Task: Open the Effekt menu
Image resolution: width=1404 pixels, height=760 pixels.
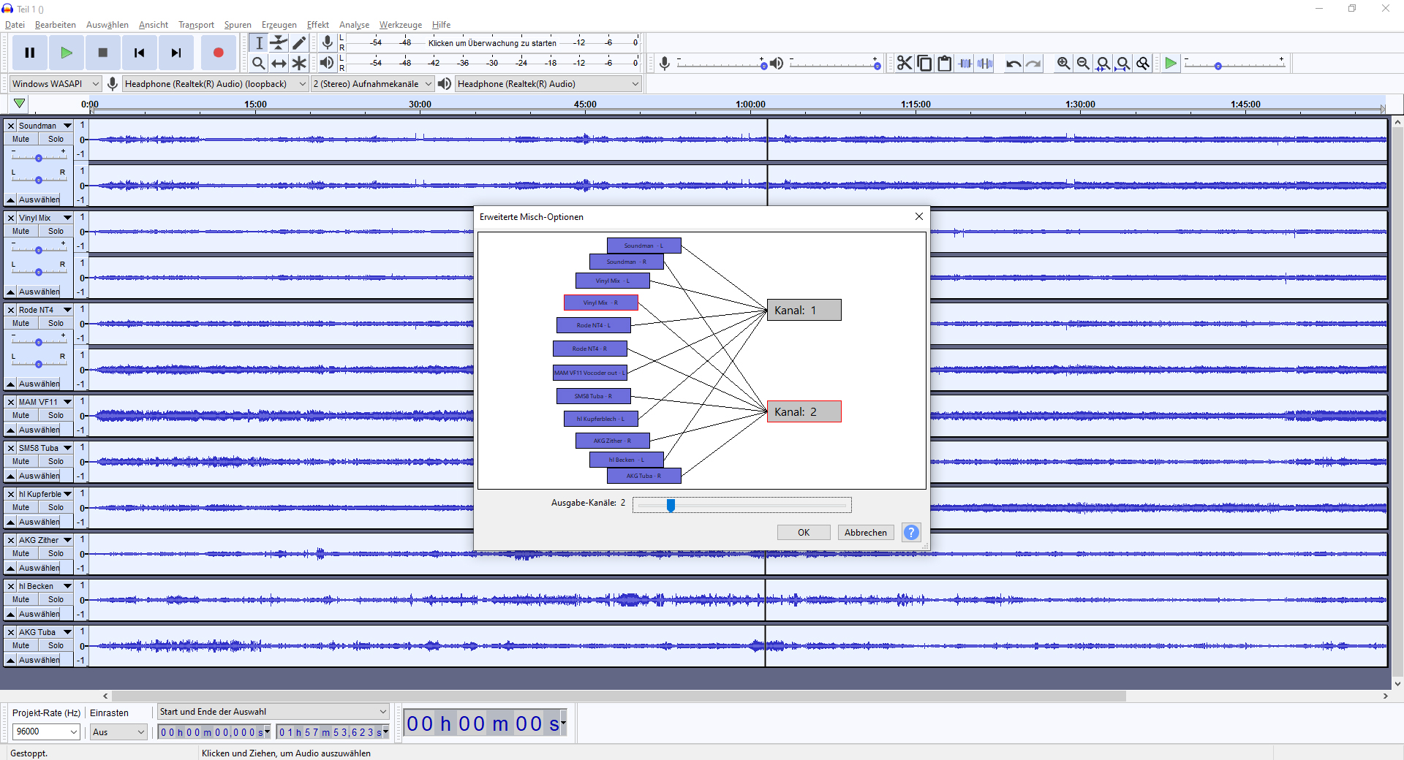Action: click(317, 25)
